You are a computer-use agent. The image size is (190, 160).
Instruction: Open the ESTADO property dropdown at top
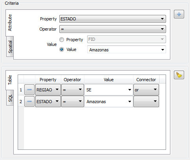(113, 19)
